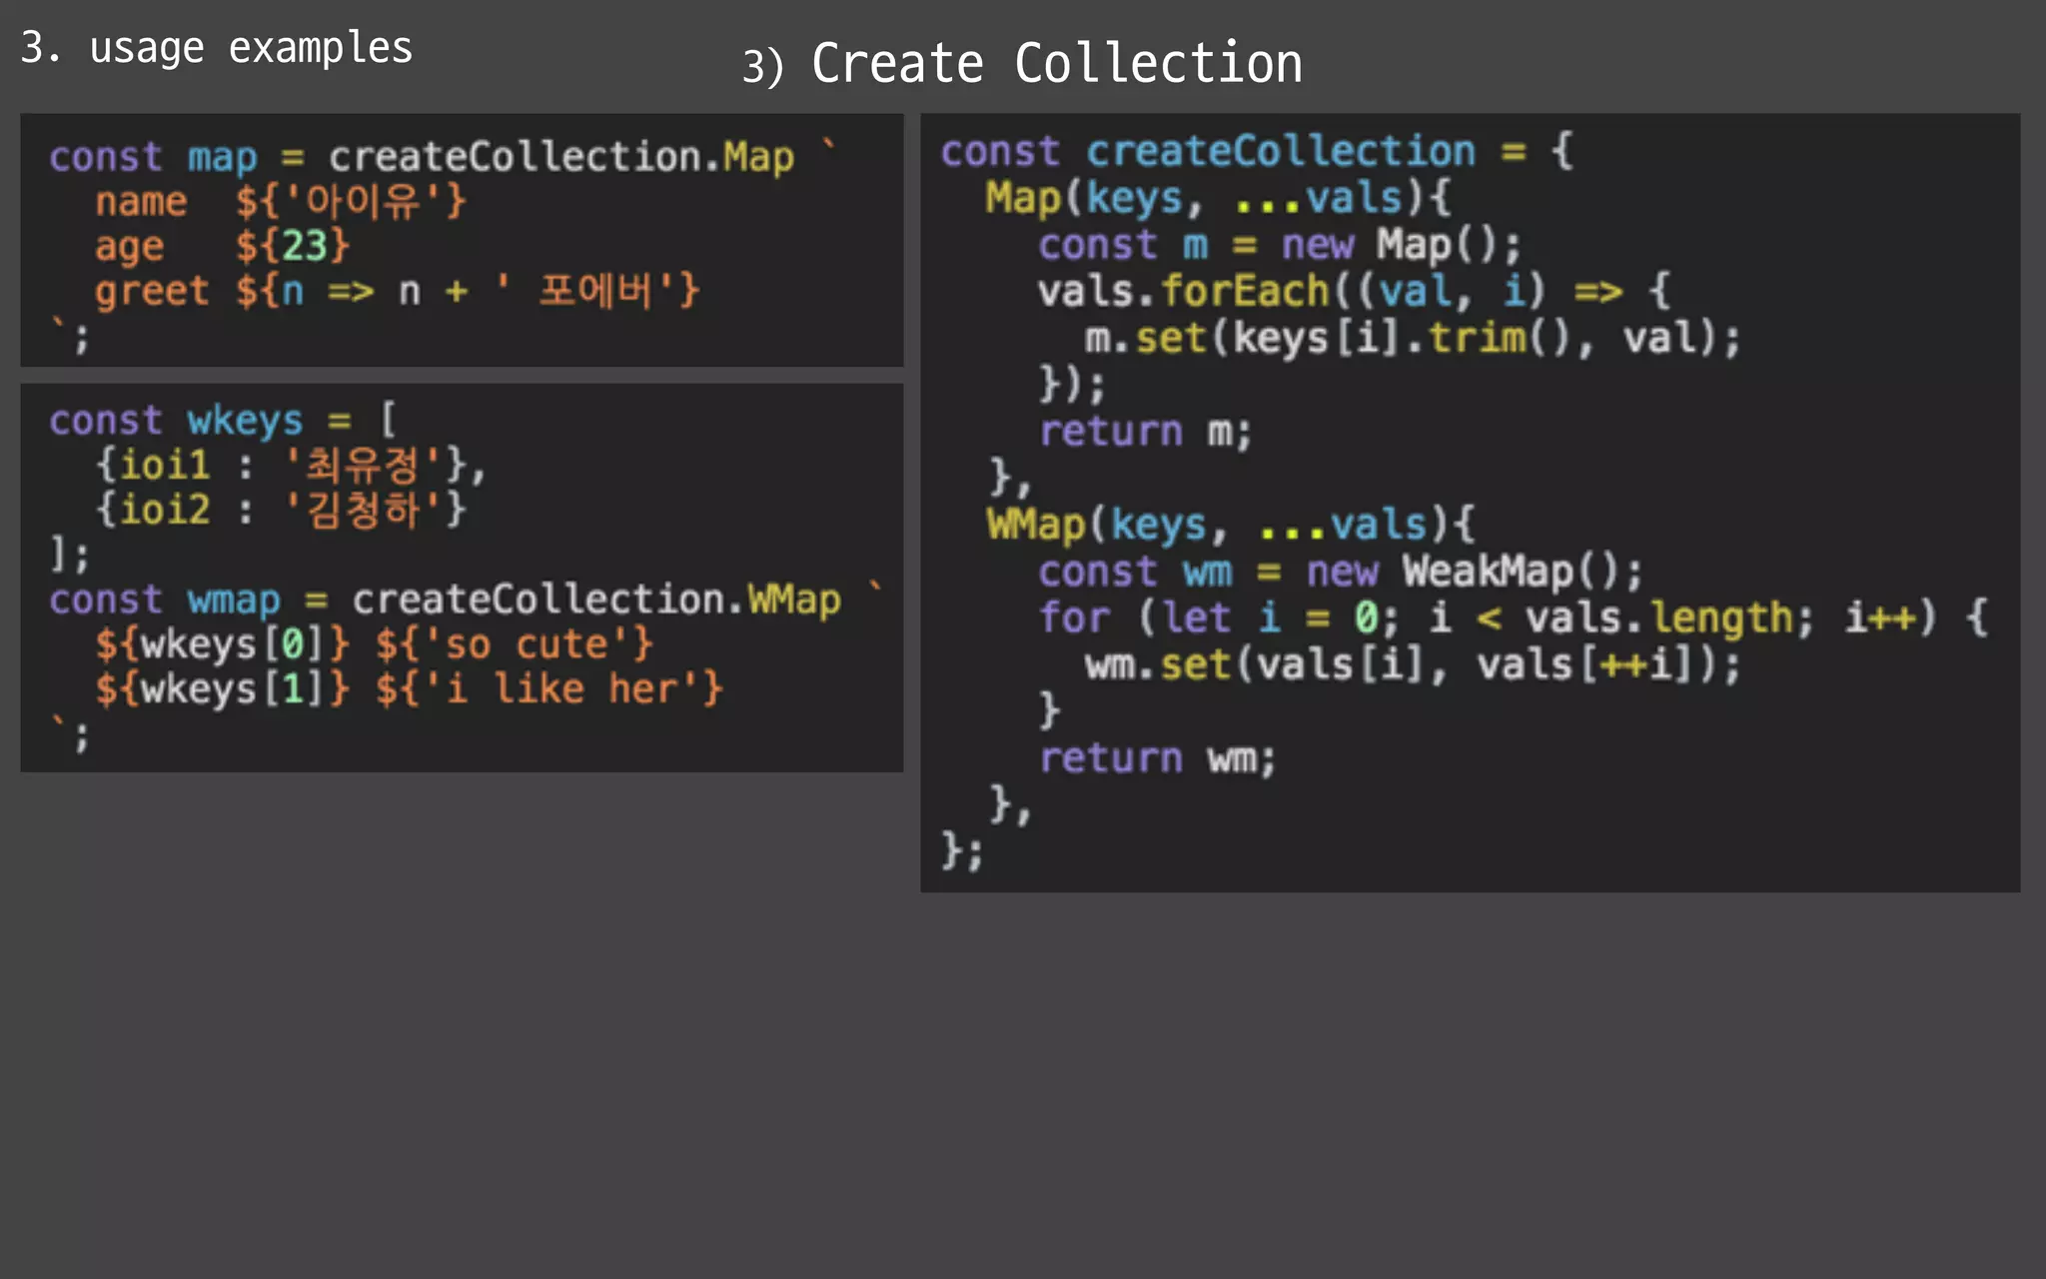Click the line 'const map = createCollection.Map `'
Viewport: 2046px width, 1279px height.
444,157
